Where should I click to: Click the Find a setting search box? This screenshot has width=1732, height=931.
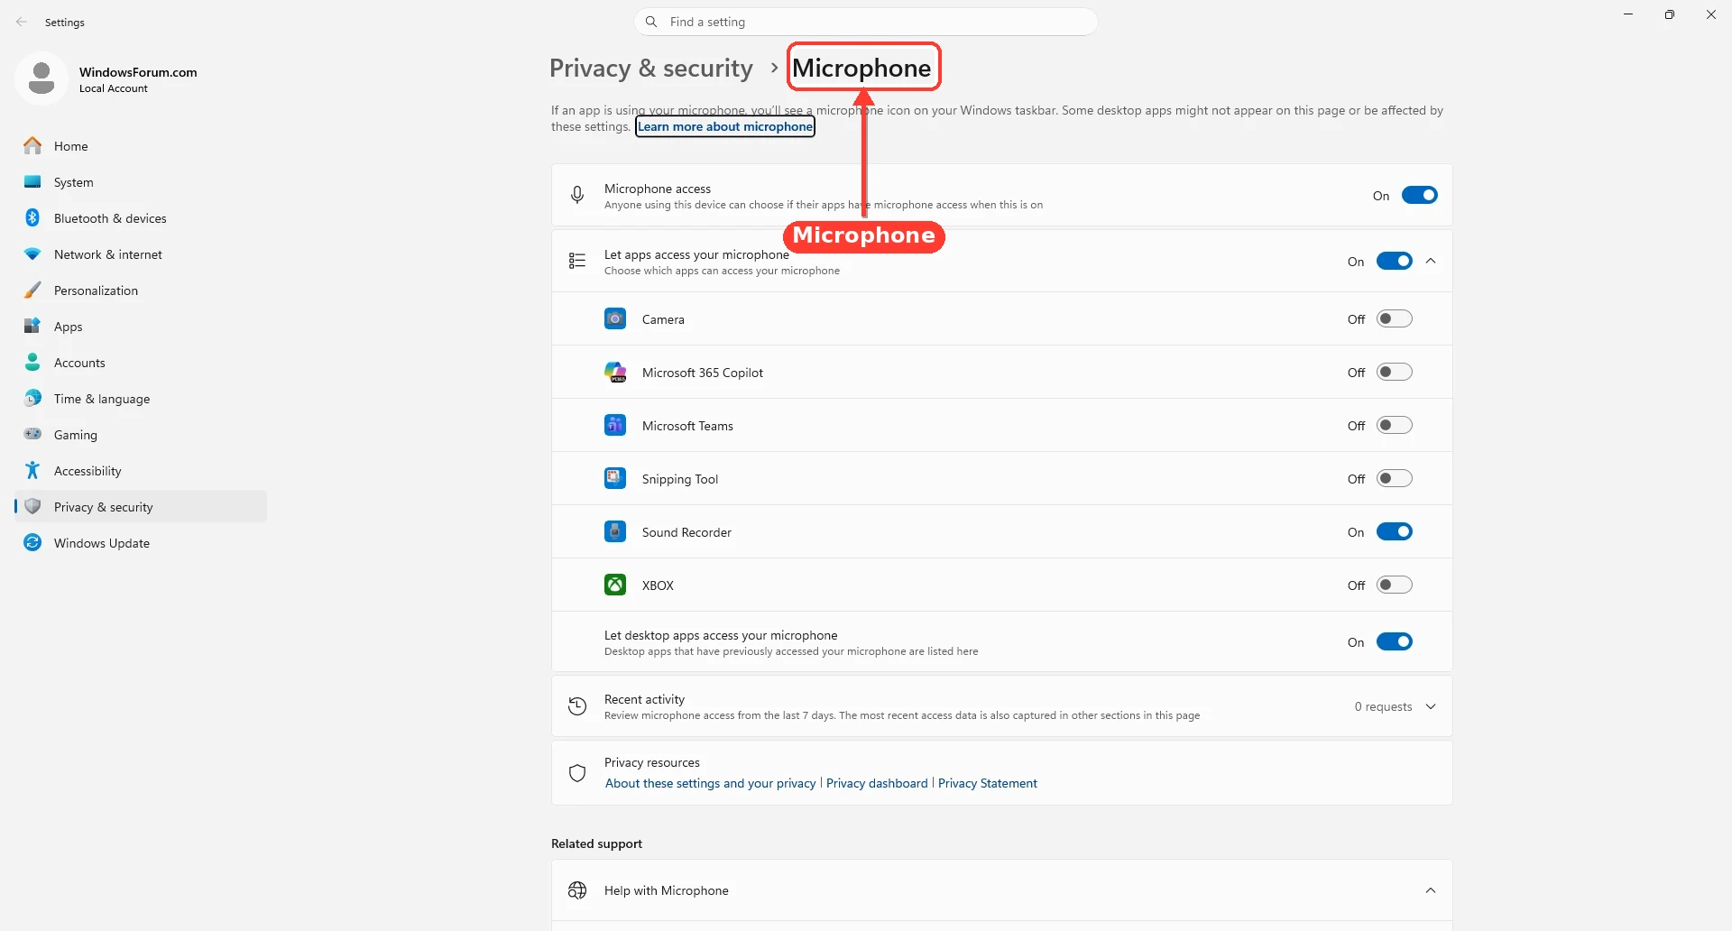coord(866,22)
